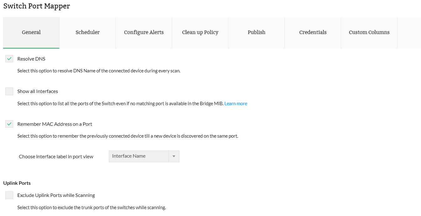Enable the Show all Interfaces option

[9, 91]
